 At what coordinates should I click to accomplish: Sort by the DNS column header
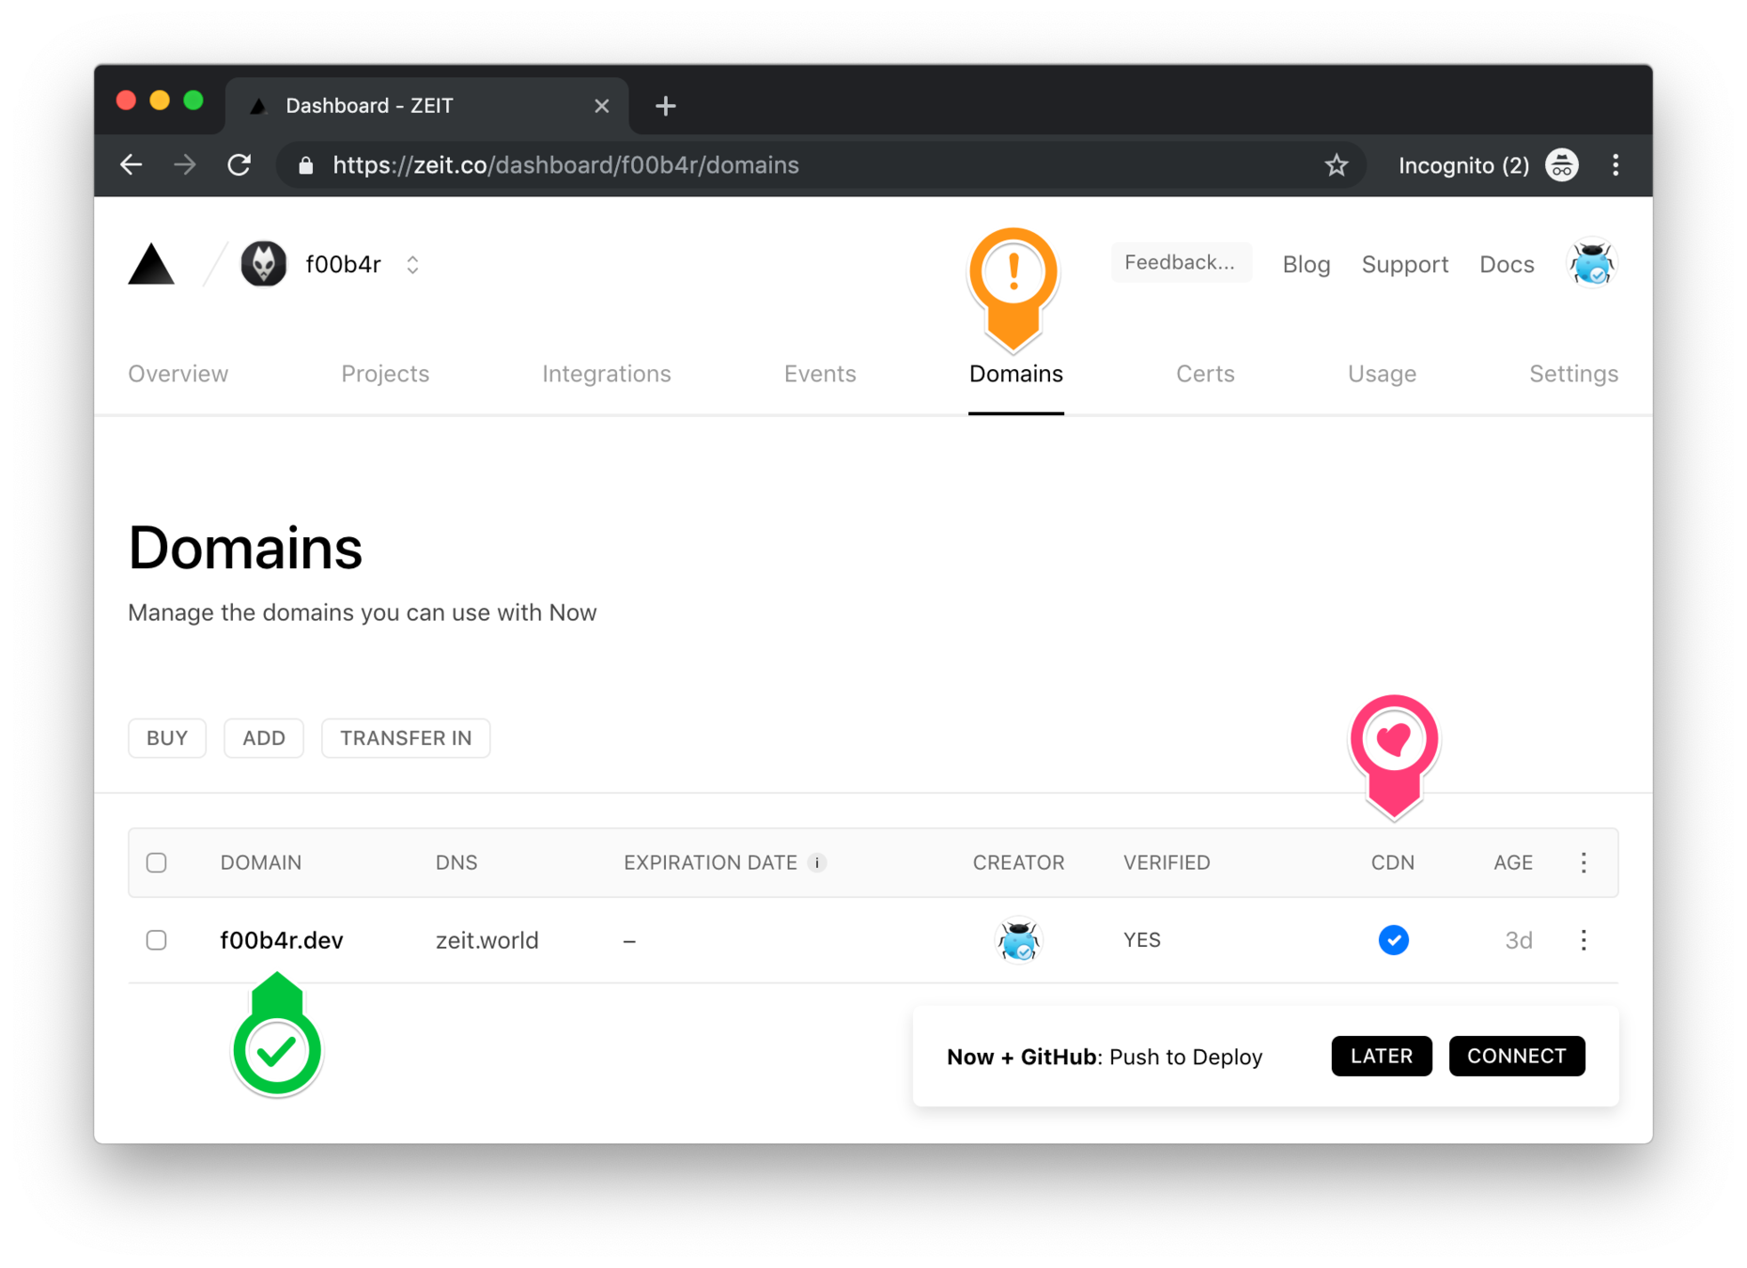(x=456, y=862)
